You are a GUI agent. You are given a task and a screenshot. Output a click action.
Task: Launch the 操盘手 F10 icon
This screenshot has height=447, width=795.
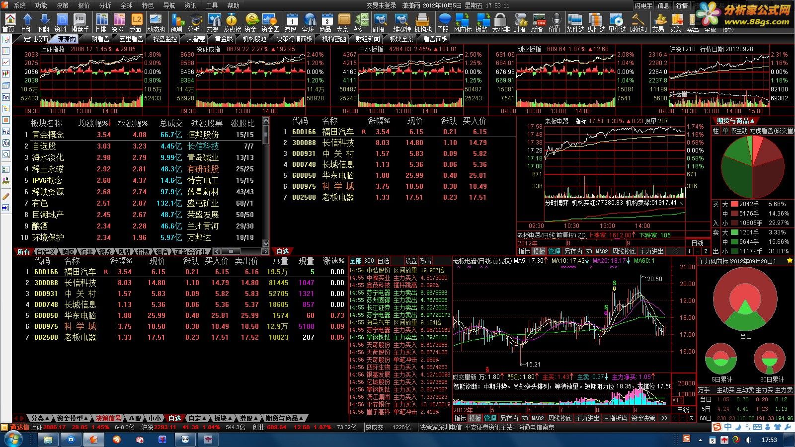[80, 22]
